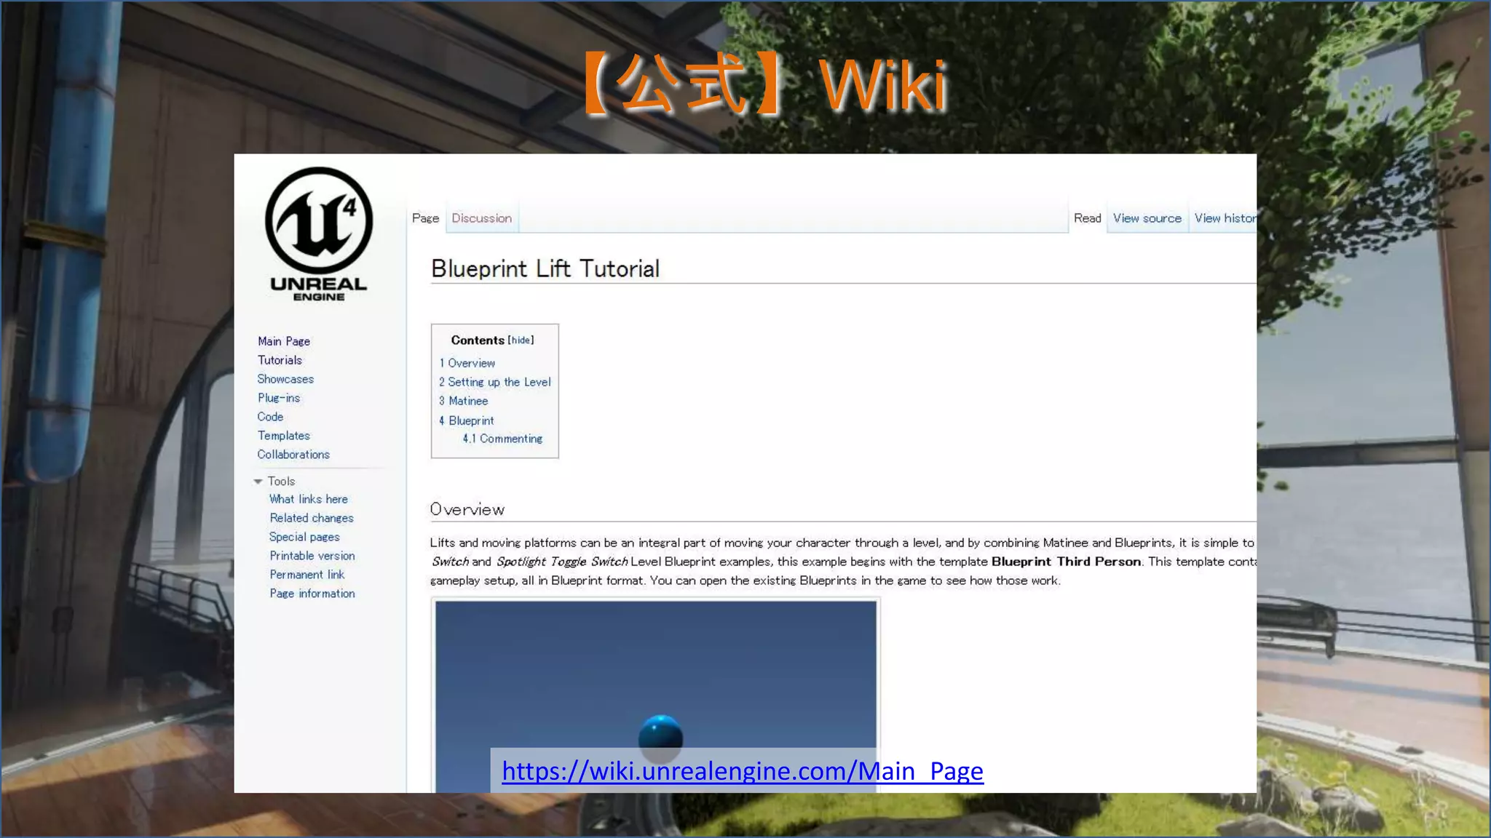Open Page information link

point(312,594)
